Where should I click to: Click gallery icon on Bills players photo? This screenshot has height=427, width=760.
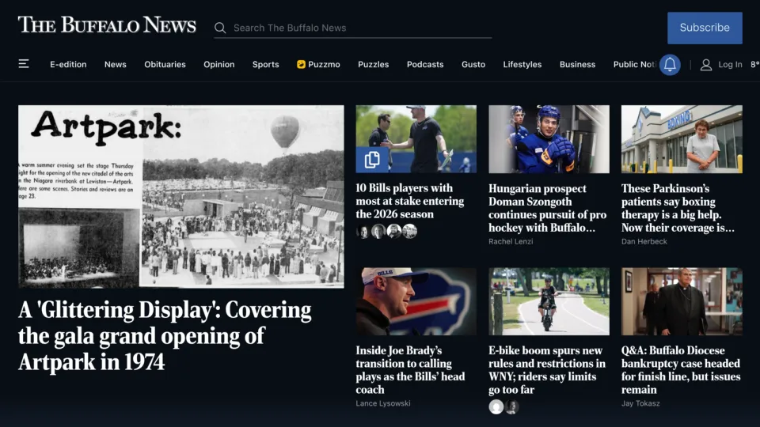point(372,160)
